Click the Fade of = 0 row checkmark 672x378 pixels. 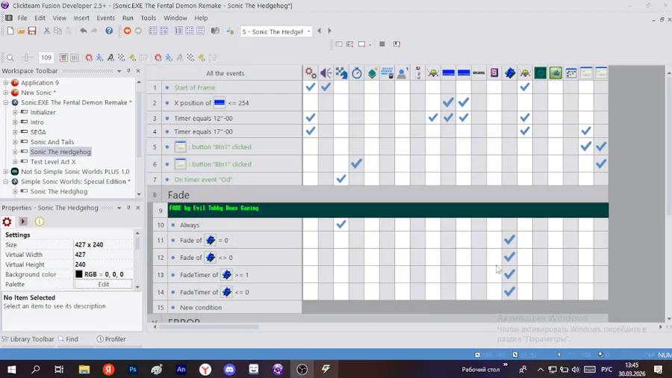[x=509, y=240]
